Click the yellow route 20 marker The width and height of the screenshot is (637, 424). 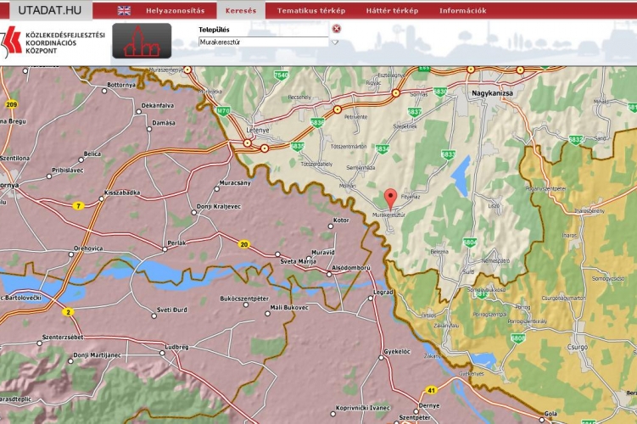244,244
